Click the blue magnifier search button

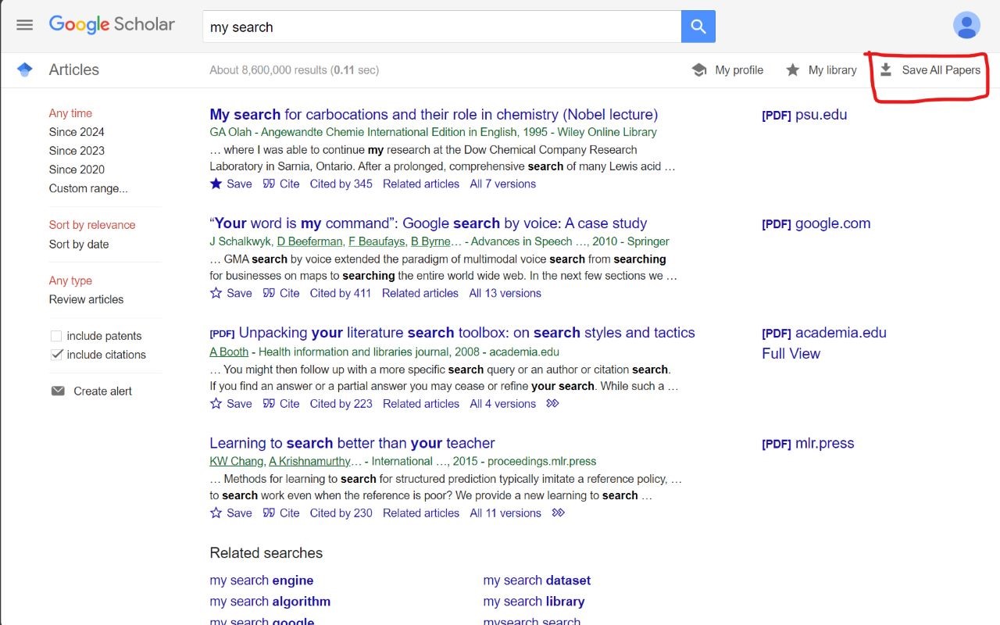pos(698,27)
